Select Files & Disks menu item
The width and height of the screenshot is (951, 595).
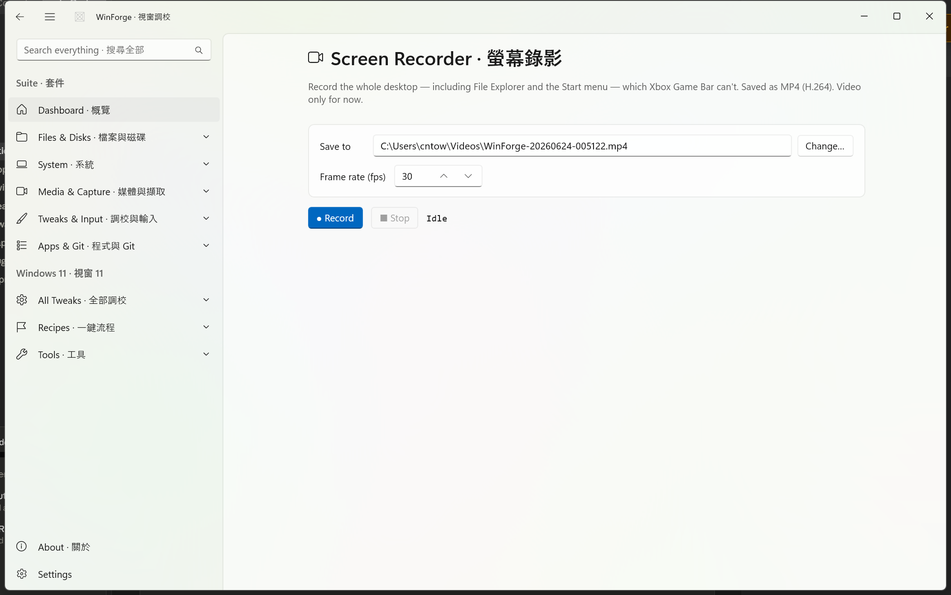pyautogui.click(x=114, y=137)
